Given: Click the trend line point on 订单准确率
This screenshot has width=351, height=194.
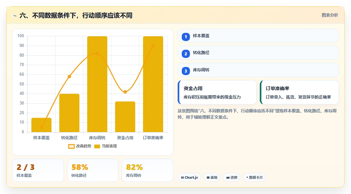Looking at the screenshot, I should [153, 46].
